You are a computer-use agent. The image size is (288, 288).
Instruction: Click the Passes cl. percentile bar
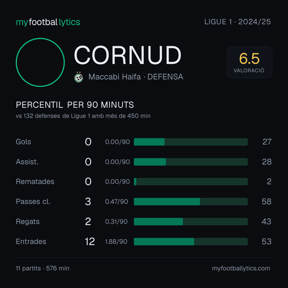click(x=191, y=202)
